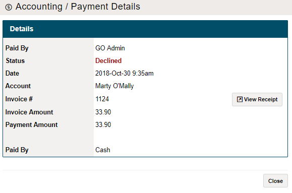Click the Payment Amount value 33.90
The image size is (292, 193).
coord(103,124)
